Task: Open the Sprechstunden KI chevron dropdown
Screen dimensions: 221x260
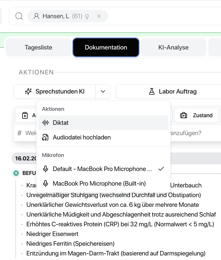Action: click(103, 91)
